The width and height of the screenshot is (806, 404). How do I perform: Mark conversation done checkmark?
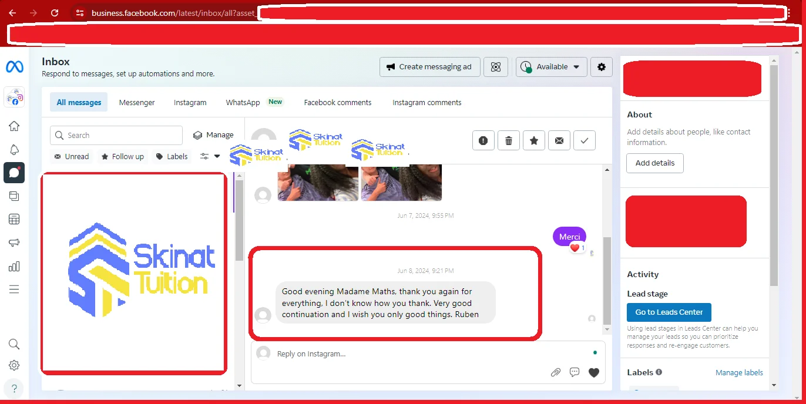coord(585,140)
